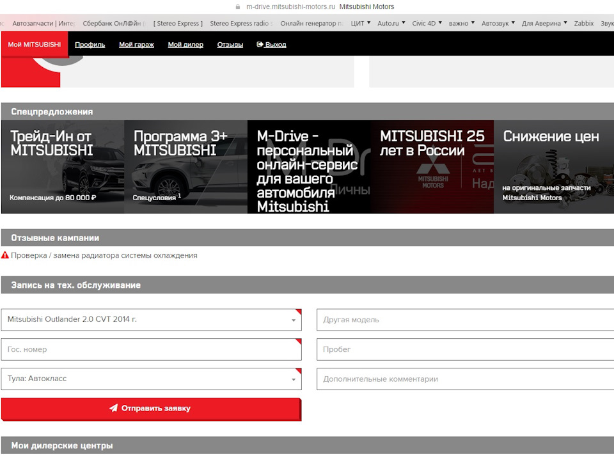The height and width of the screenshot is (456, 614).
Task: Open the MITSUBISHI 25 лет в России offer
Action: 432,167
